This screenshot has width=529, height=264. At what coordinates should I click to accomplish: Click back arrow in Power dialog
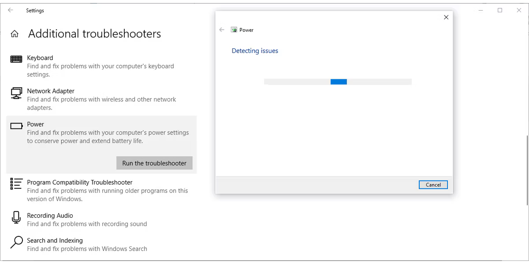coord(222,30)
